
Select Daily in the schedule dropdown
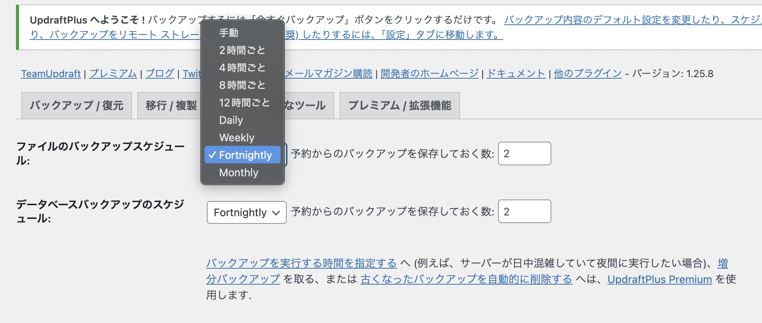click(x=231, y=120)
